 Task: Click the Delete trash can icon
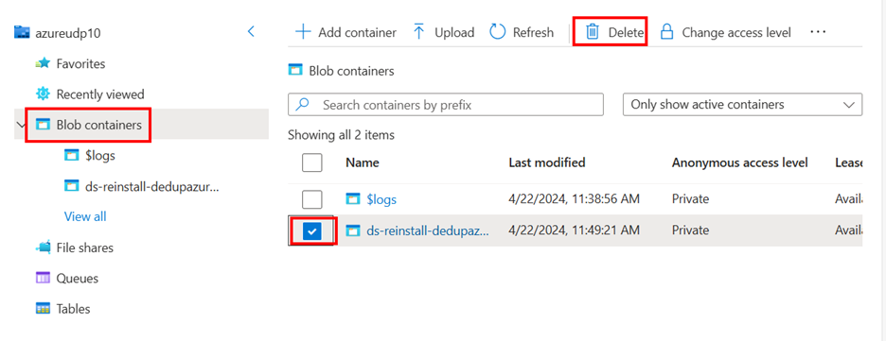[x=592, y=32]
